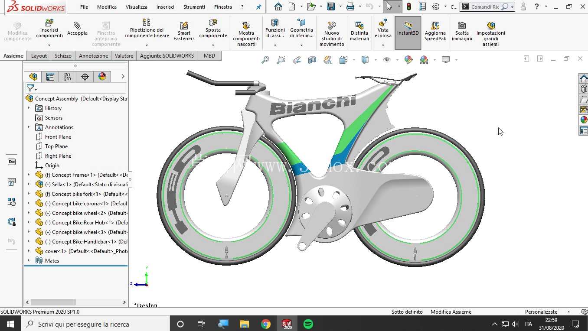Click the Accoppia (Mate) tool
This screenshot has height=331, width=588.
pyautogui.click(x=77, y=29)
